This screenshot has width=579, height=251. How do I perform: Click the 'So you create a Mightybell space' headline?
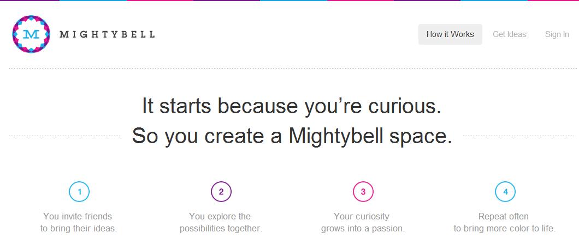click(x=292, y=136)
